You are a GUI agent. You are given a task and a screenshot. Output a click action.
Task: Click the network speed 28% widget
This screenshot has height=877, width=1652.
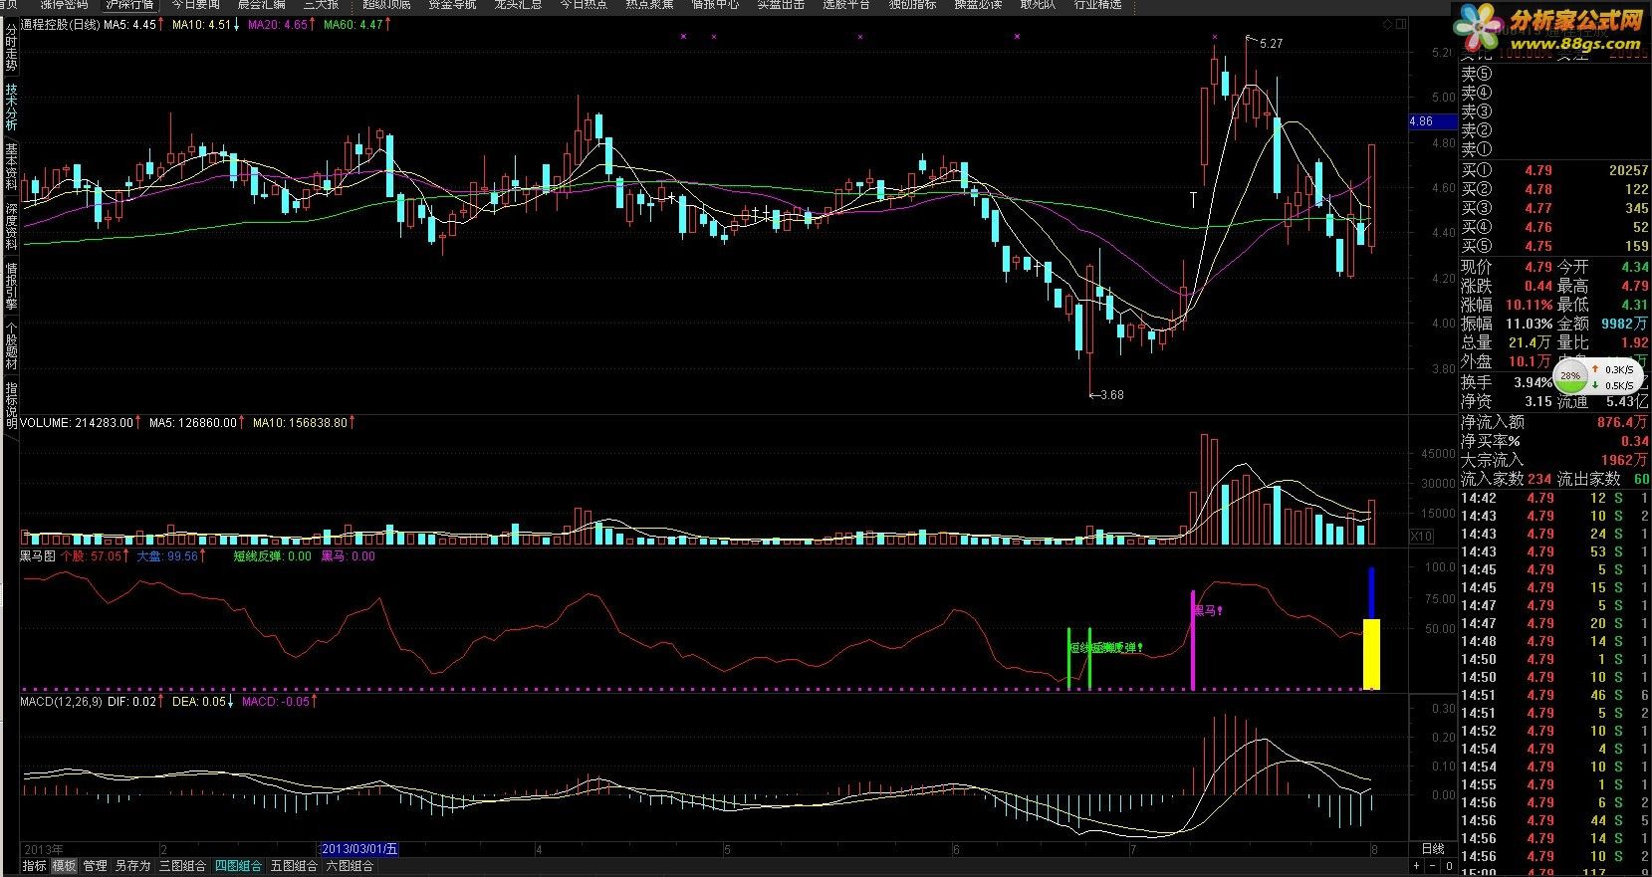click(x=1596, y=376)
